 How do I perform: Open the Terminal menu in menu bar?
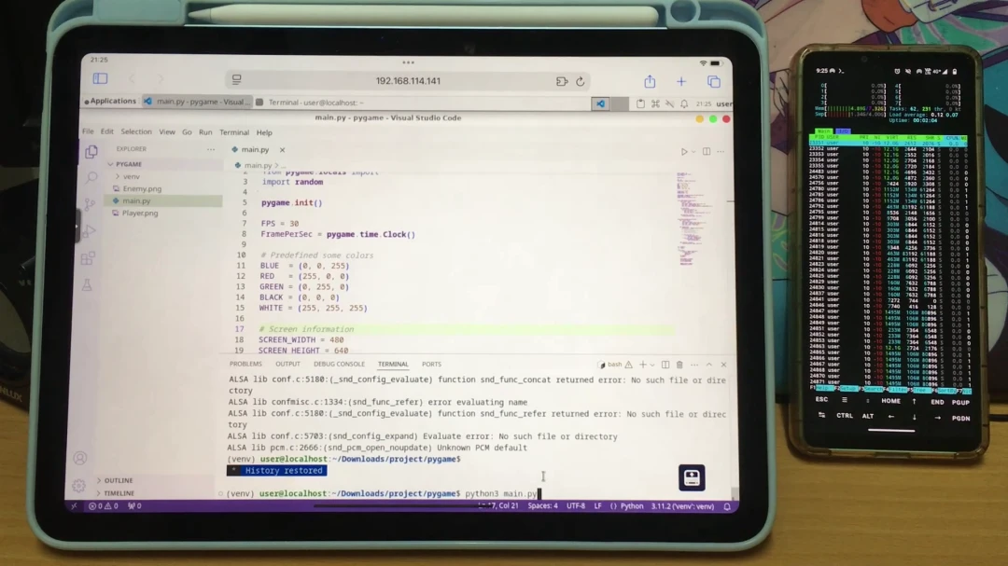click(234, 132)
